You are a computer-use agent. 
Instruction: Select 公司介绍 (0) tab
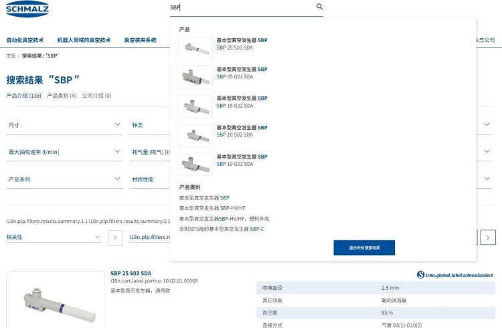tap(96, 96)
